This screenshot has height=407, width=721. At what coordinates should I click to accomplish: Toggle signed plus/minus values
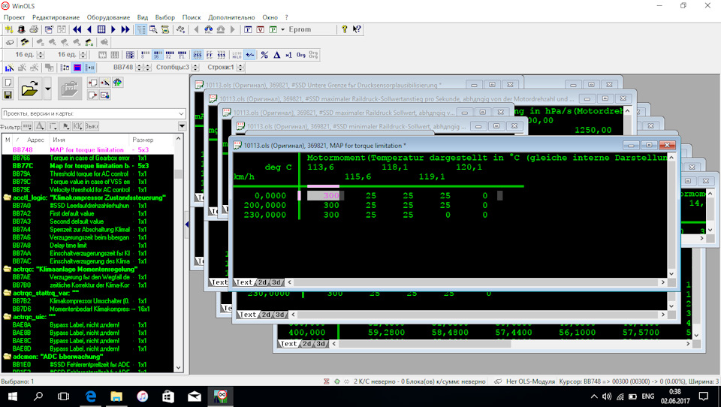249,55
